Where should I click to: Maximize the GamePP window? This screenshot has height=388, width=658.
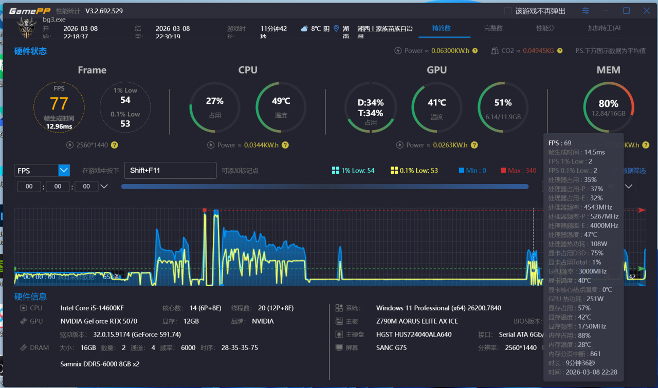point(627,11)
